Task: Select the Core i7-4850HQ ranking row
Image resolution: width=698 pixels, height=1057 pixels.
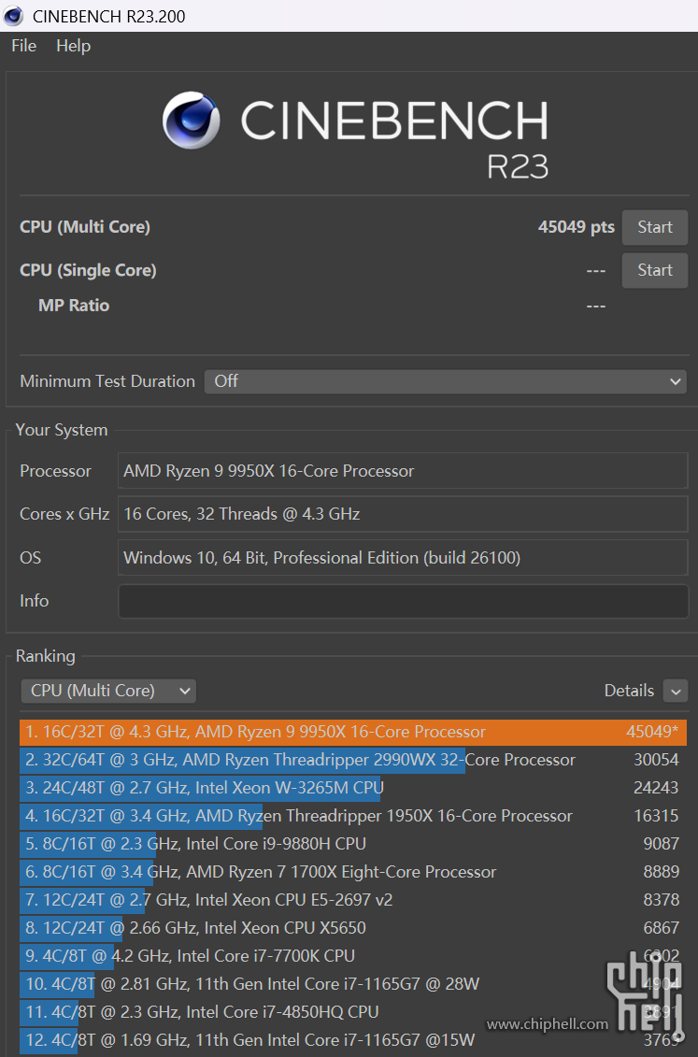Action: point(353,1012)
